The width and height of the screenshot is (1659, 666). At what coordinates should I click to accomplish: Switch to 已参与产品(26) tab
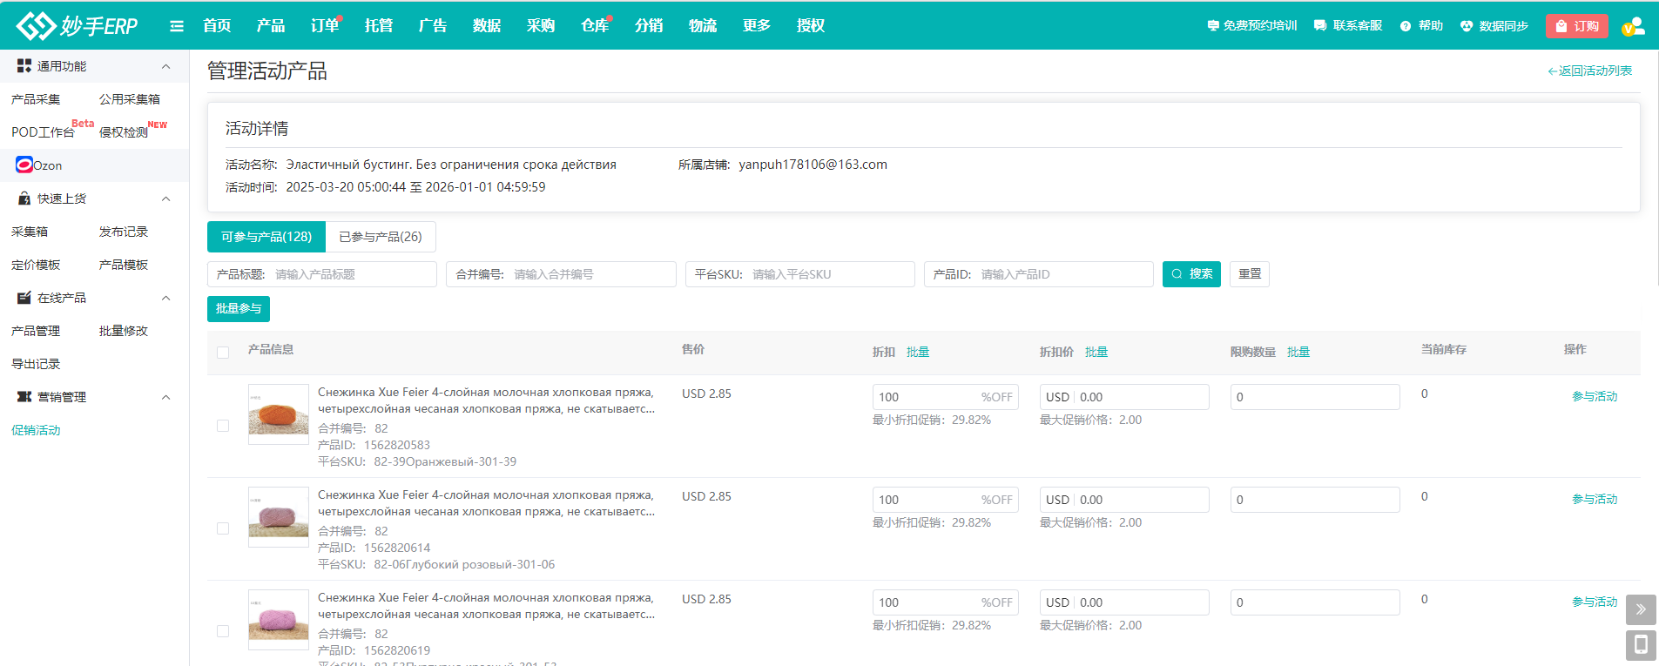[x=381, y=237]
